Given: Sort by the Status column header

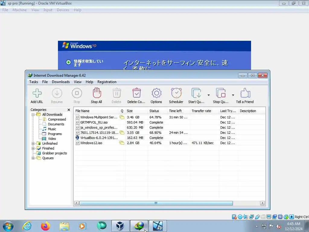Looking at the screenshot, I should (158, 111).
